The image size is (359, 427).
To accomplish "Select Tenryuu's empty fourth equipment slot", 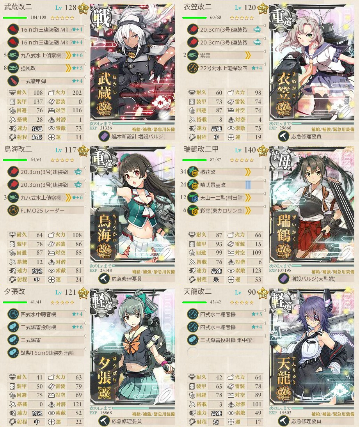I will pos(225,353).
